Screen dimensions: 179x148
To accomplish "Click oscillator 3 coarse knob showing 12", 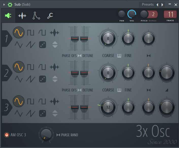I will [108, 107].
